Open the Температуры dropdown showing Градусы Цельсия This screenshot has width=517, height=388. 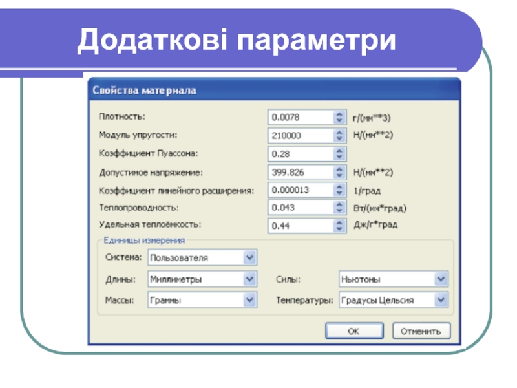tap(441, 300)
